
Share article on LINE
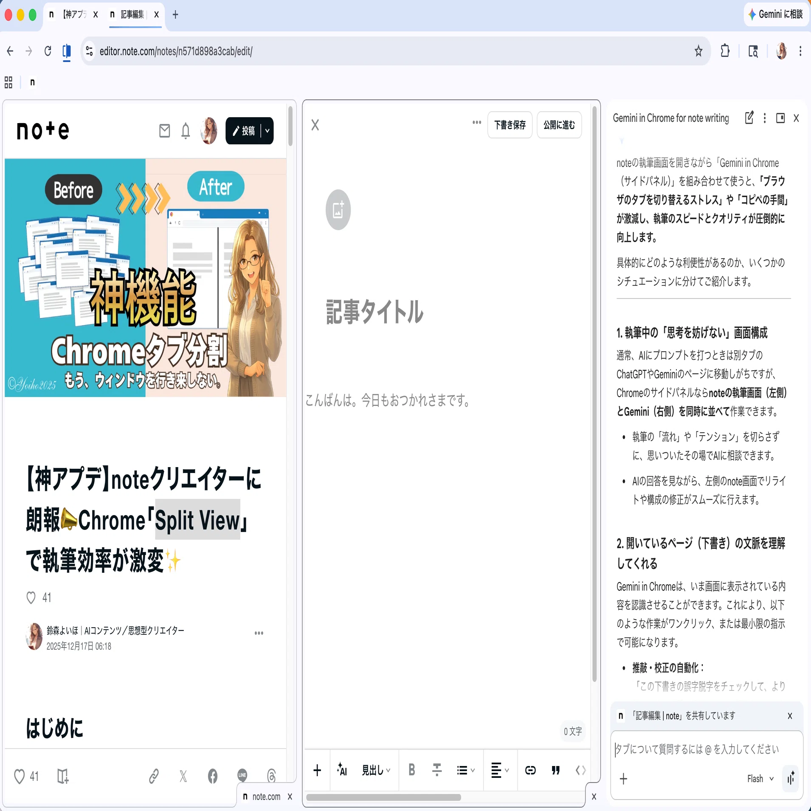pos(242,775)
